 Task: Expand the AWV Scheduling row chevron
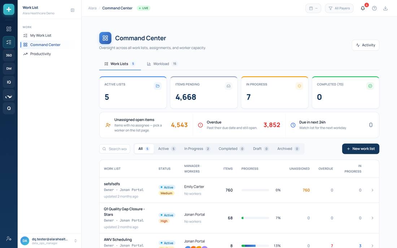[372, 246]
